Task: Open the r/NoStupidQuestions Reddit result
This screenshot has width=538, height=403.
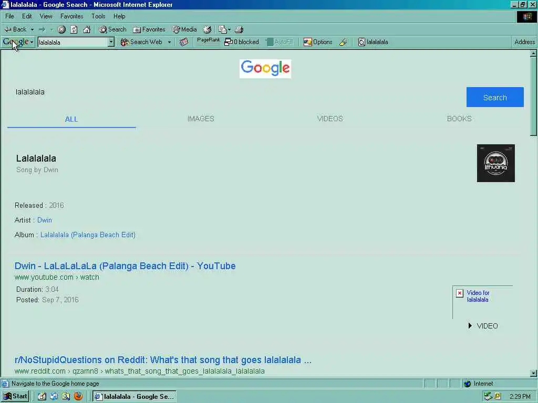Action: pyautogui.click(x=163, y=360)
